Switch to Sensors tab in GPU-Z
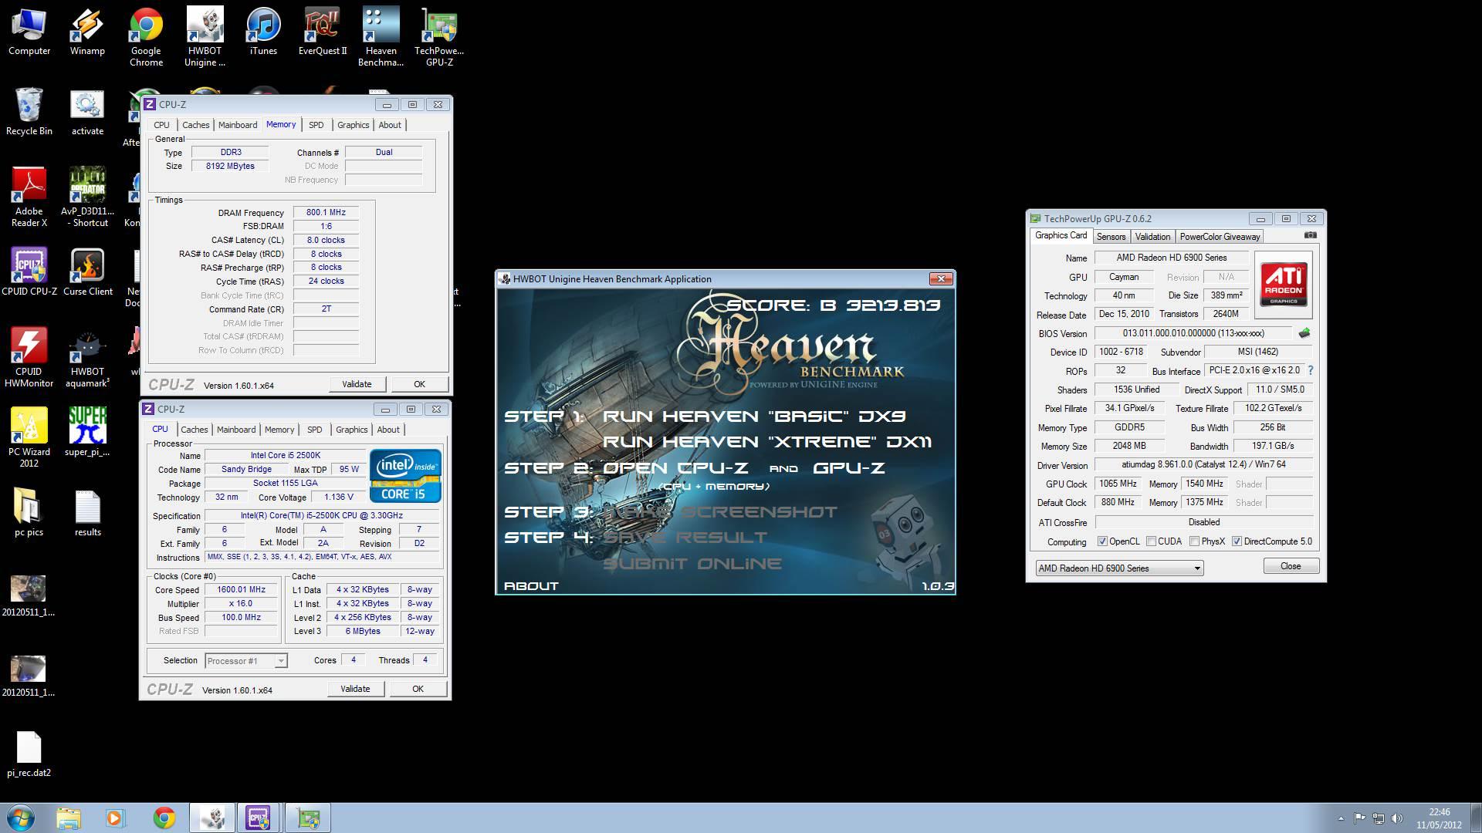1482x833 pixels. [1111, 237]
